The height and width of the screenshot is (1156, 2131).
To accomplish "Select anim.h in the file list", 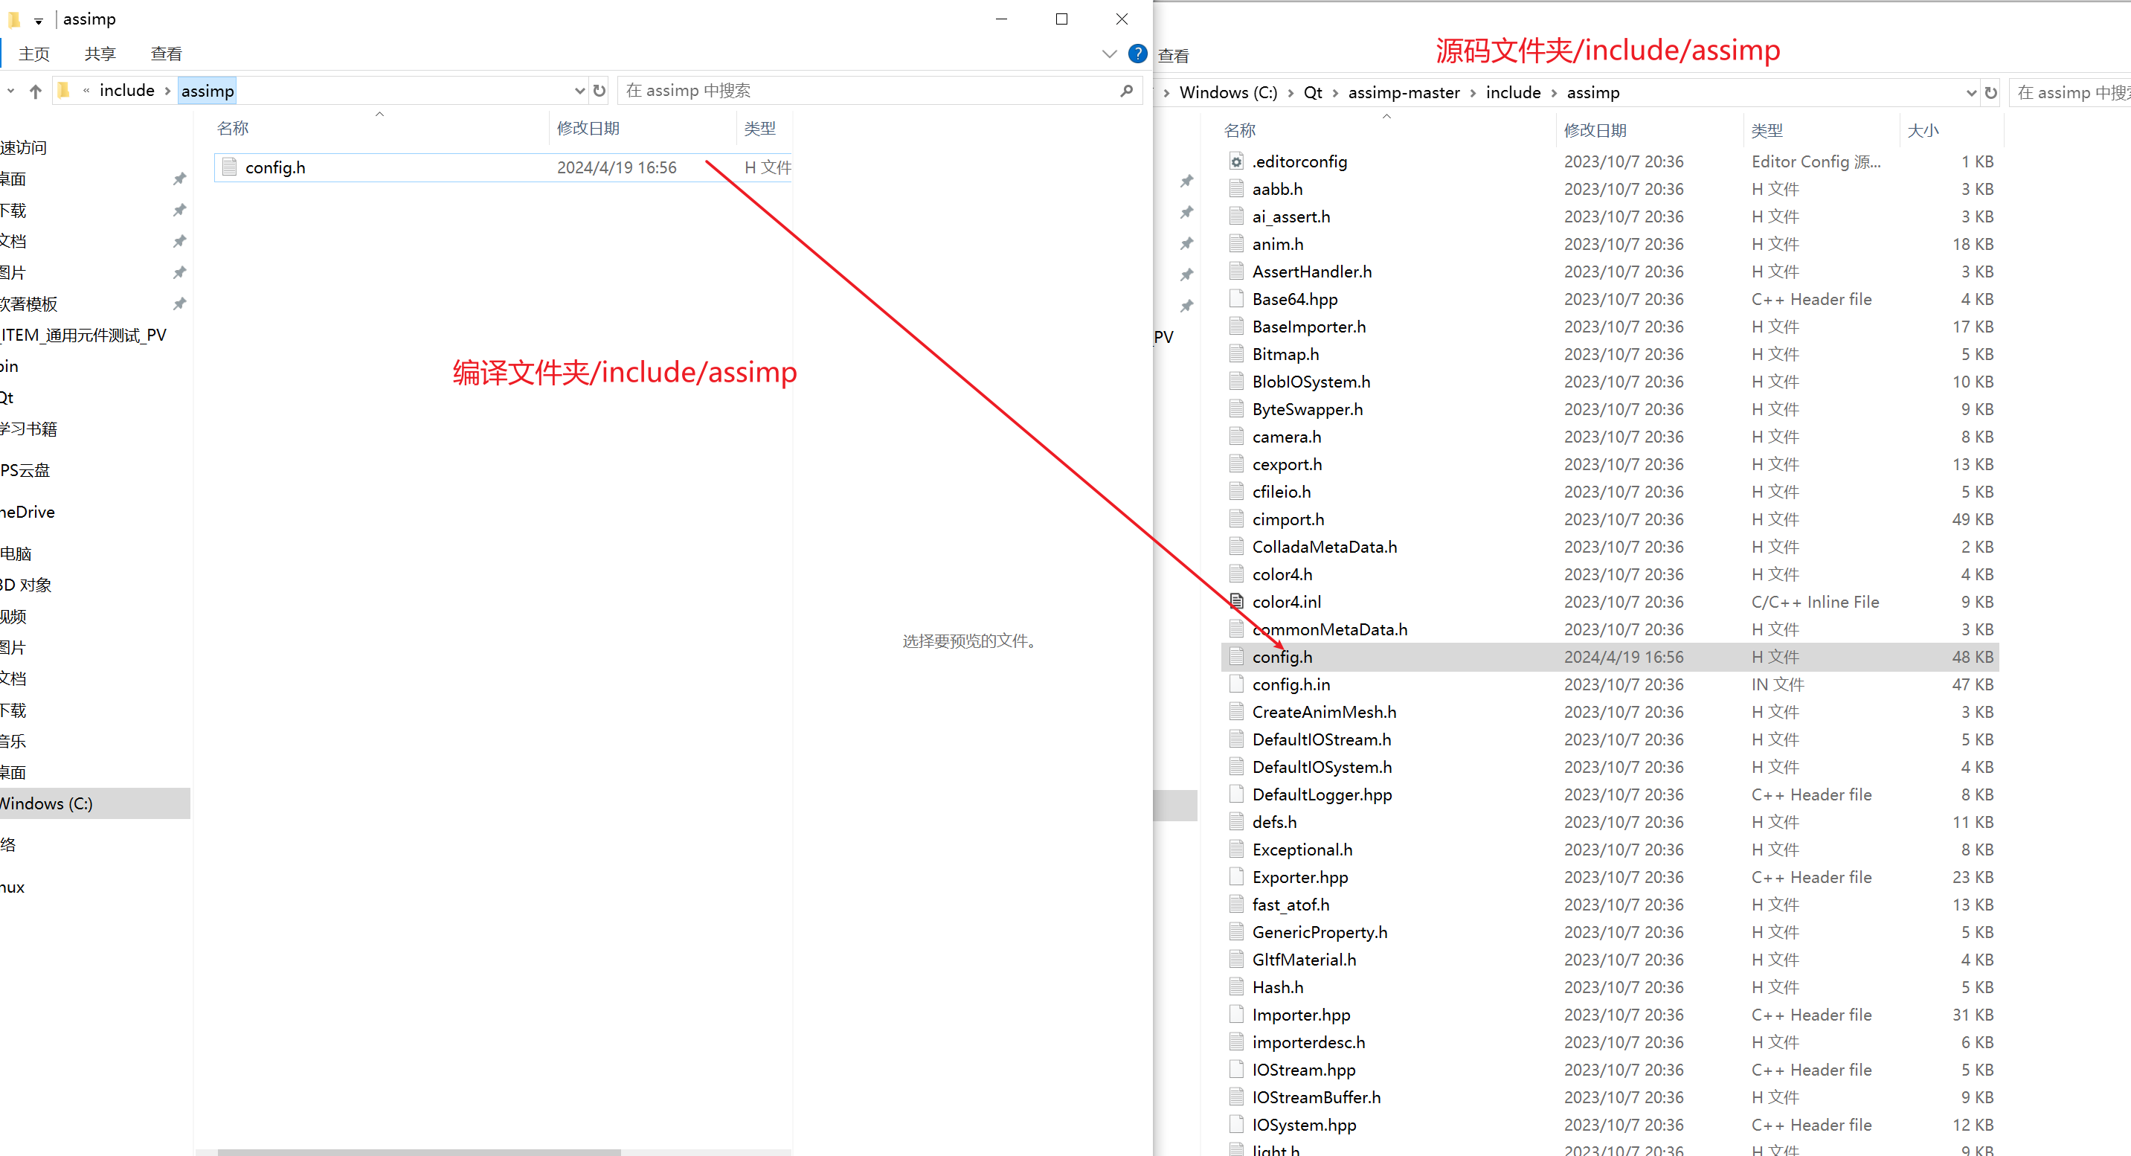I will pos(1610,244).
